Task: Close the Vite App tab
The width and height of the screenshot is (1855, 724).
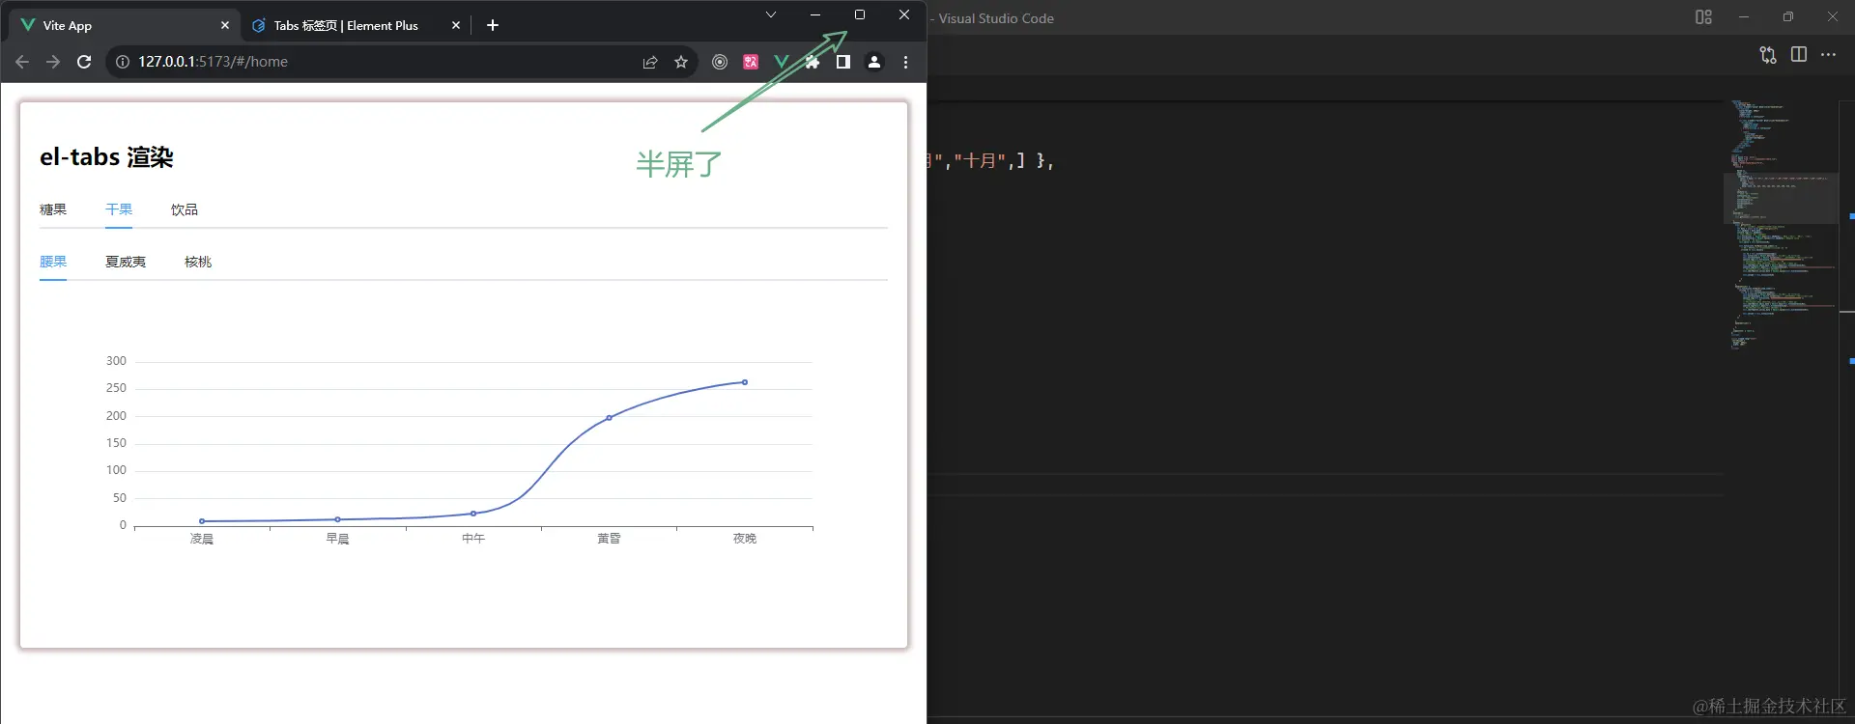Action: (225, 25)
